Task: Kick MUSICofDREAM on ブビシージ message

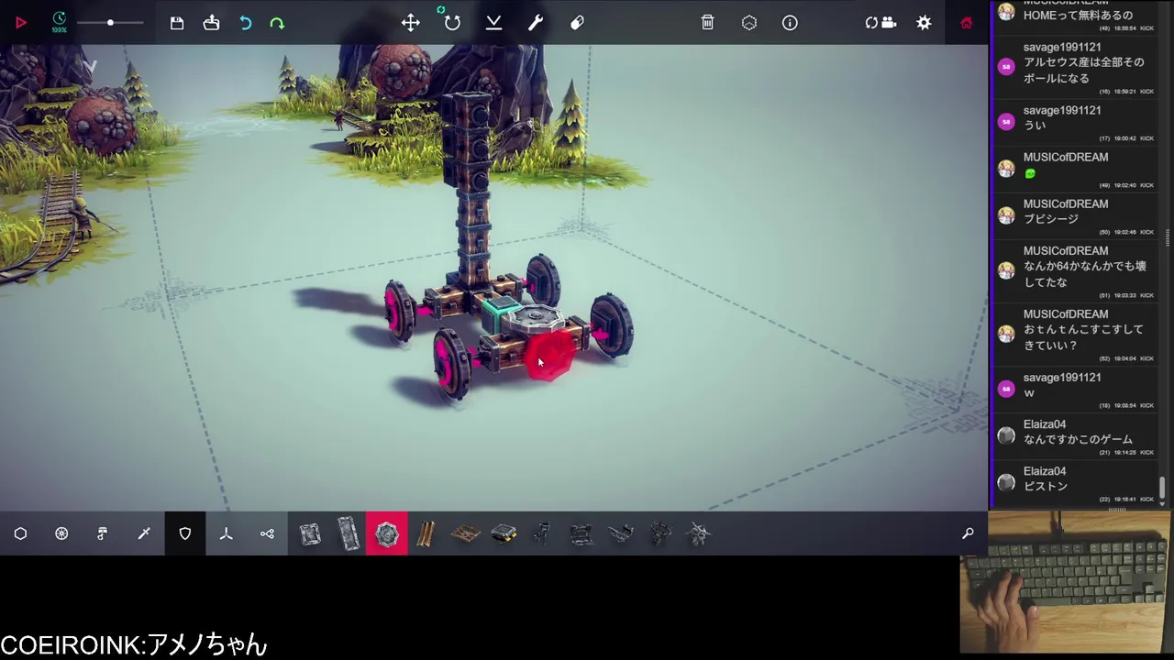Action: pyautogui.click(x=1146, y=232)
